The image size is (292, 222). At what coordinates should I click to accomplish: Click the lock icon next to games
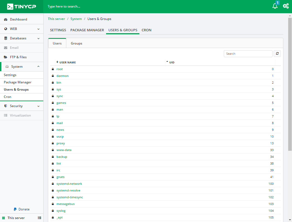pos(53,103)
